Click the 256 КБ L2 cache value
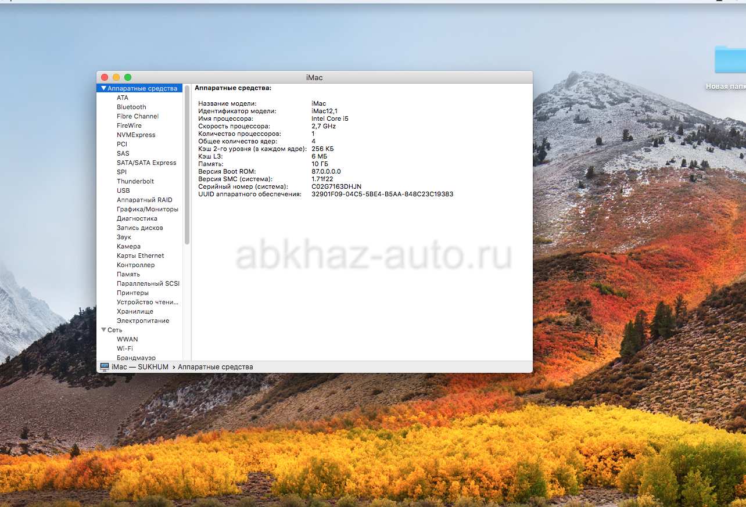The height and width of the screenshot is (507, 746). click(322, 149)
